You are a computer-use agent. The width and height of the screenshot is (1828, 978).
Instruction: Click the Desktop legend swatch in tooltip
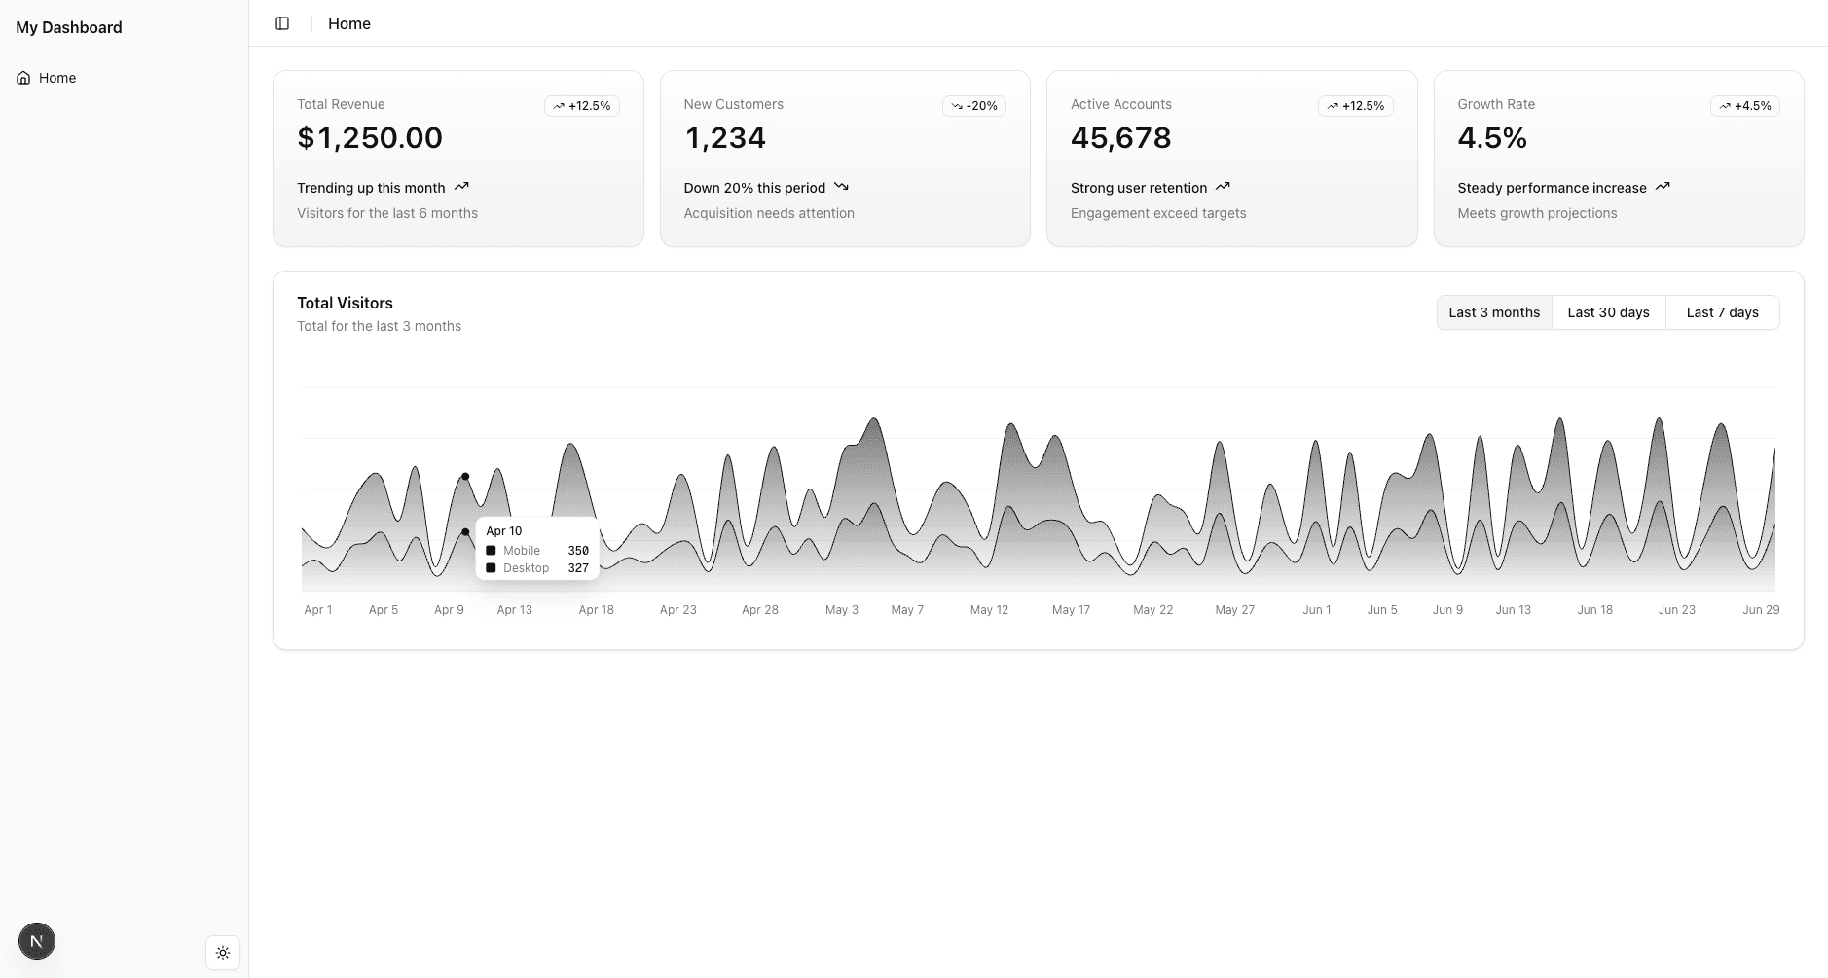click(491, 568)
